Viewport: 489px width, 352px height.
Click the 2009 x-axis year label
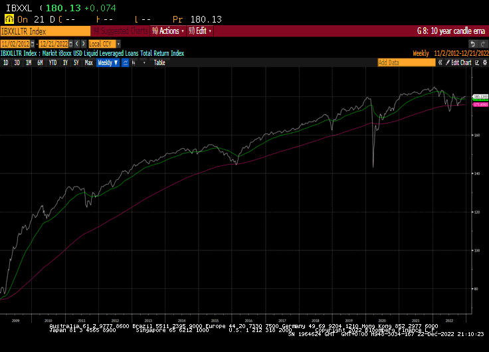[15, 321]
